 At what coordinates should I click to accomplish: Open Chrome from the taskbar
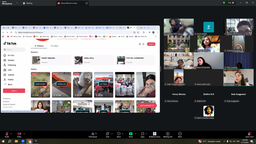30,141
